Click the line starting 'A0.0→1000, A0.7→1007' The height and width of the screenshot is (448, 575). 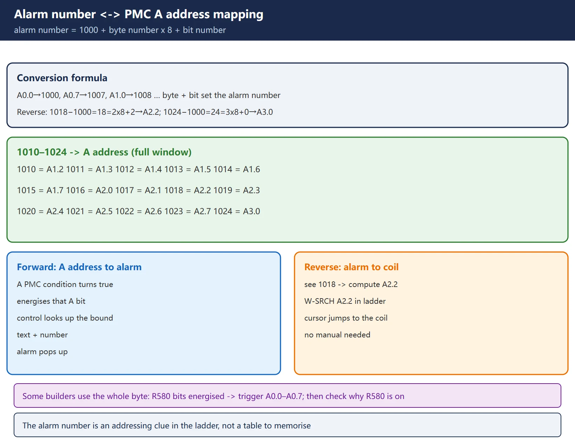[x=149, y=95]
